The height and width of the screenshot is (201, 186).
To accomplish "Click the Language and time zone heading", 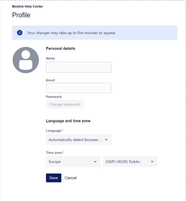I will 68,121.
